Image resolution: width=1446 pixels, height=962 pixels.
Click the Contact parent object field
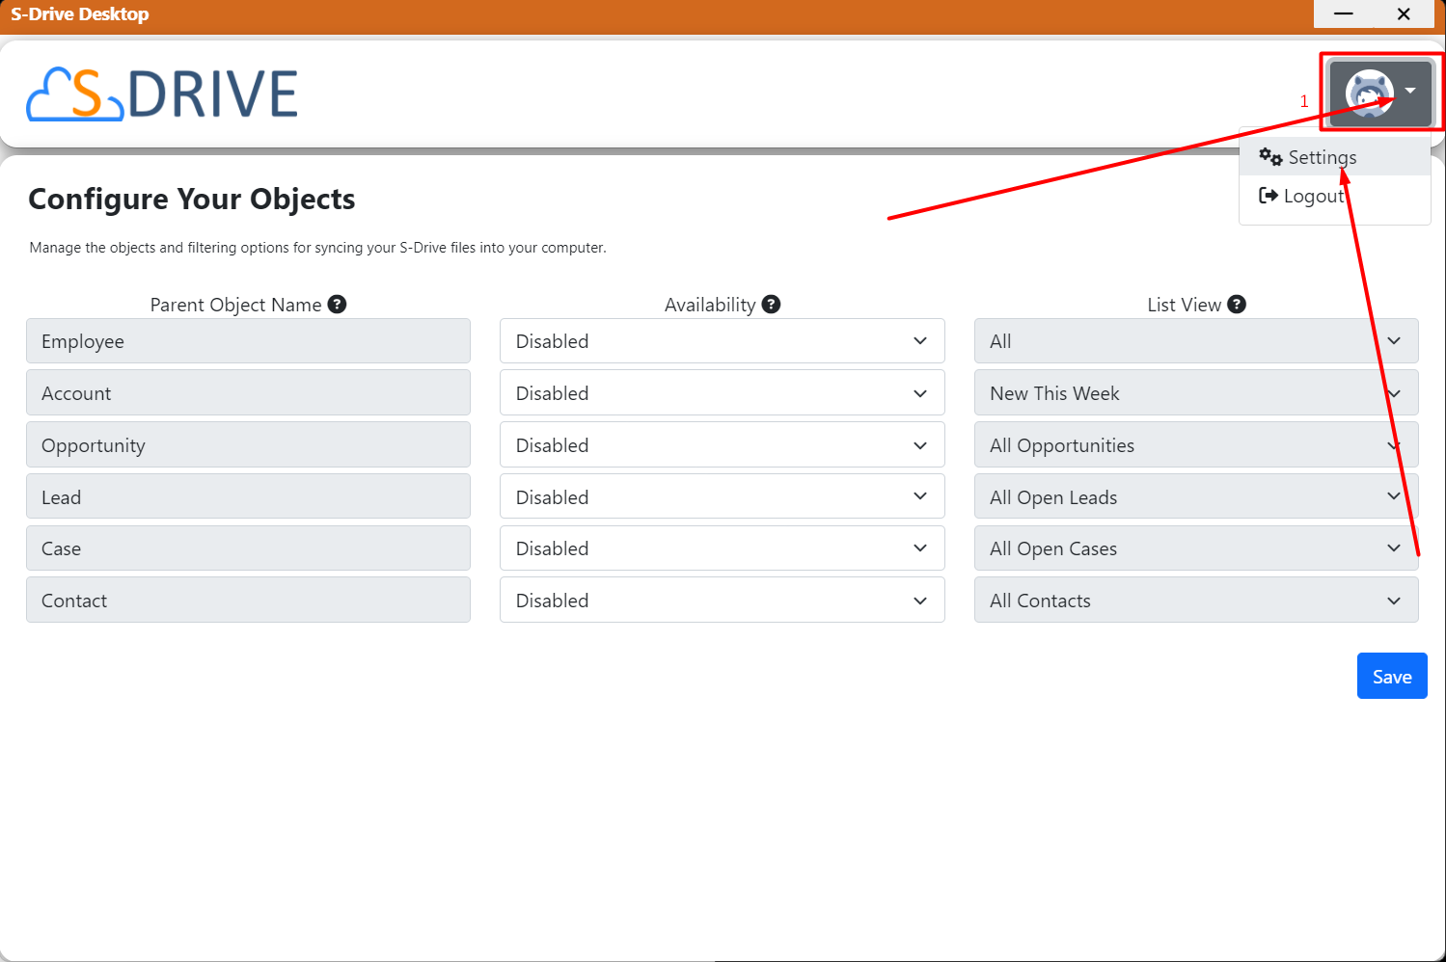tap(248, 601)
